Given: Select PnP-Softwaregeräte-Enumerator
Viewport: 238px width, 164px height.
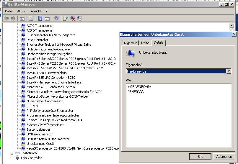Looking at the screenshot, I should point(50,111).
